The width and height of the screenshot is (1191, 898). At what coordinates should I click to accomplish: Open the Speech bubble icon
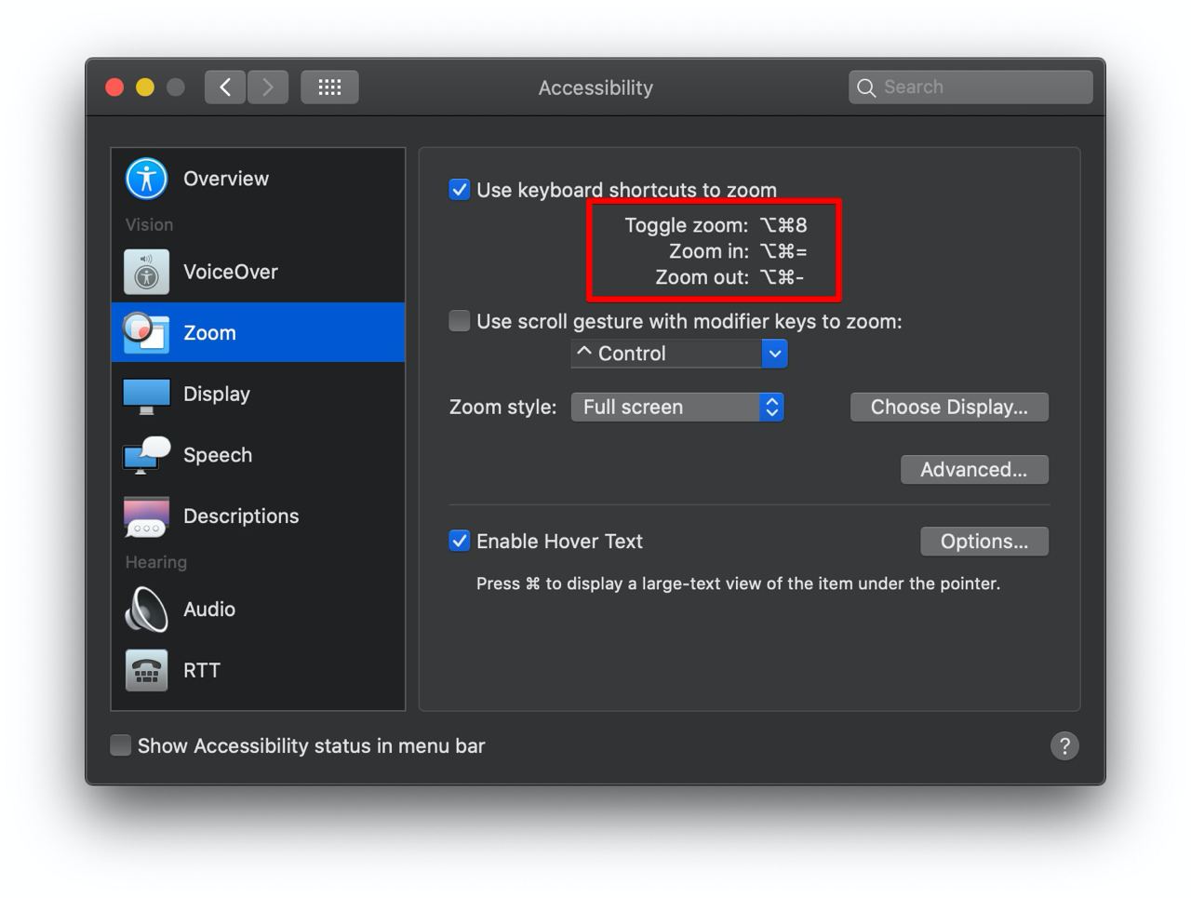pos(146,455)
